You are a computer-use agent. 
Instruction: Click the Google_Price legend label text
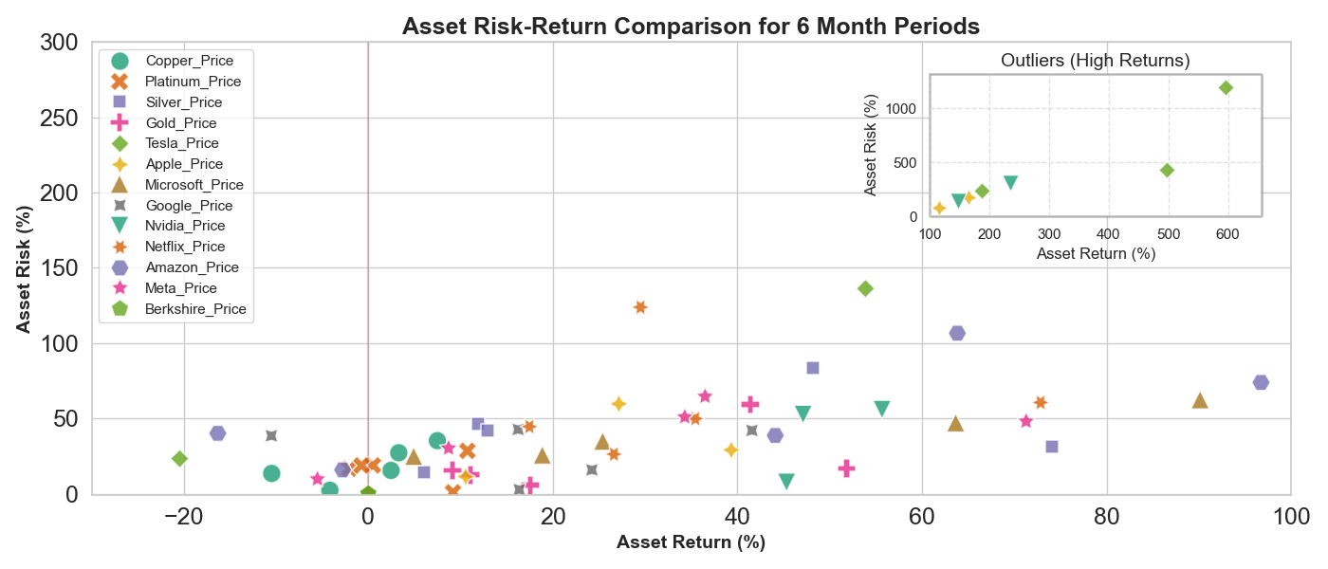click(188, 206)
